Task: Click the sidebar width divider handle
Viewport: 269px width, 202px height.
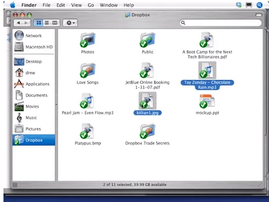Action: (x=56, y=105)
